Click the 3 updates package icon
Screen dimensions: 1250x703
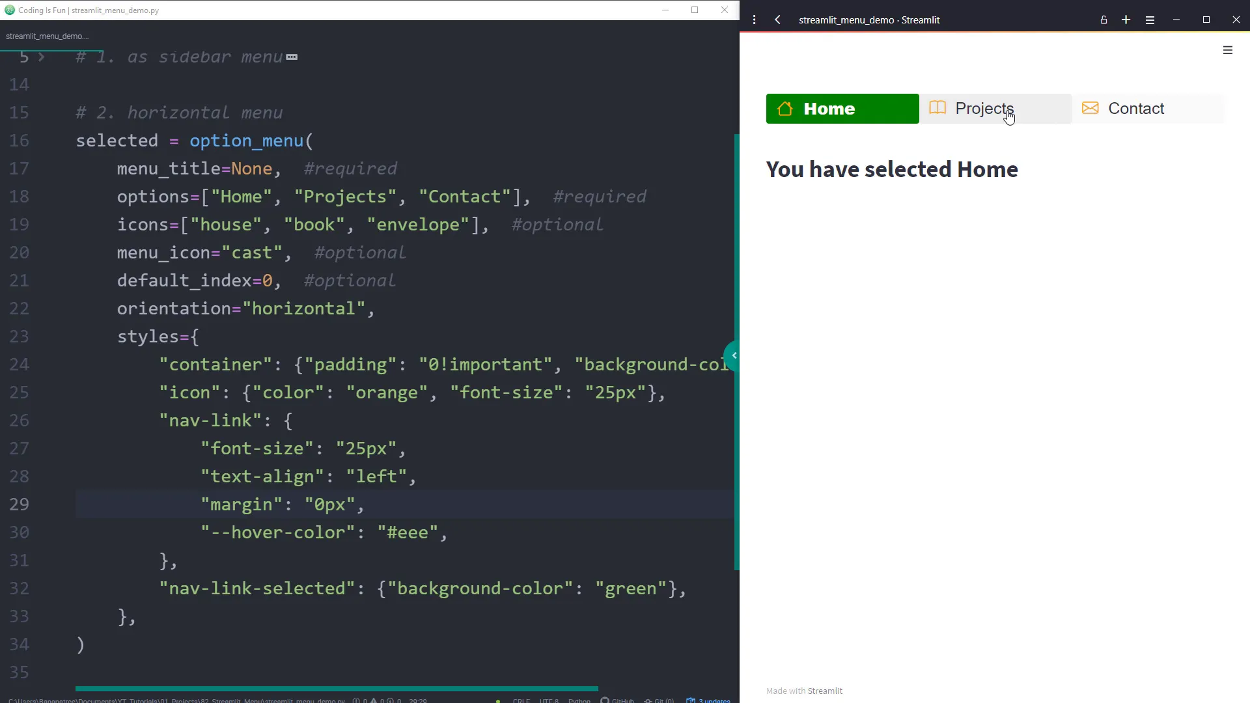tap(708, 700)
